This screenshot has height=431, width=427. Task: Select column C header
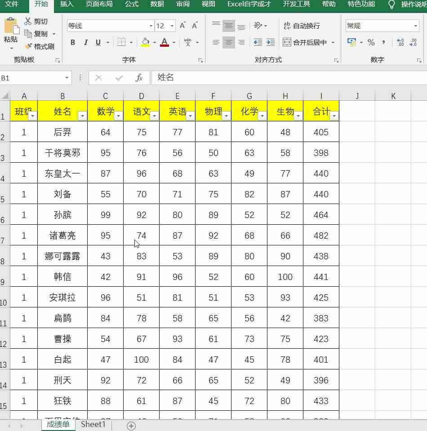pyautogui.click(x=105, y=96)
